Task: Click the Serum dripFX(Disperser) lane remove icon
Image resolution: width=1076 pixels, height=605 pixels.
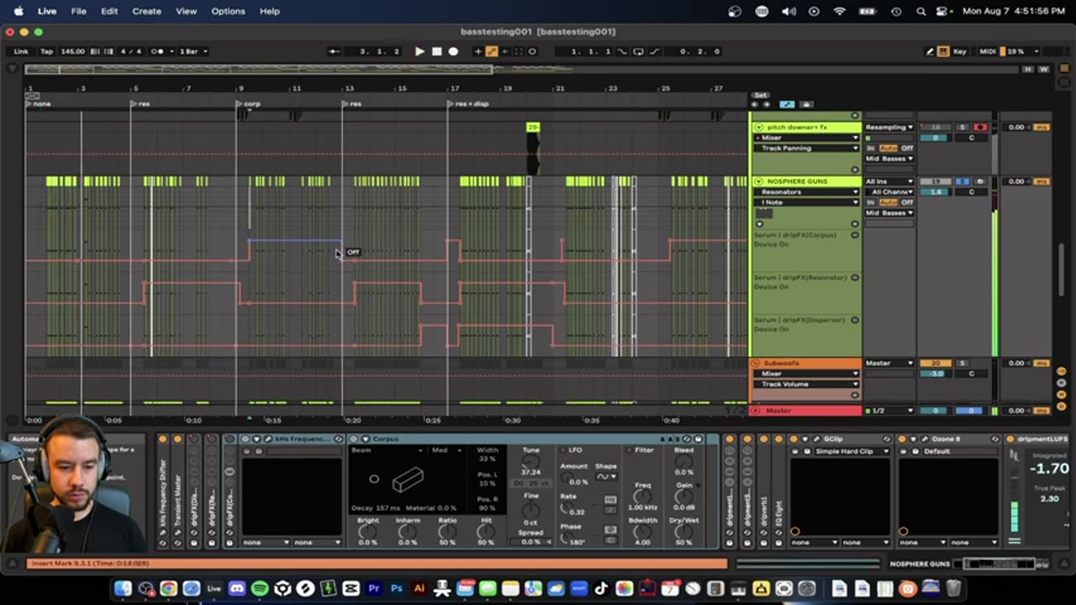Action: pos(855,320)
